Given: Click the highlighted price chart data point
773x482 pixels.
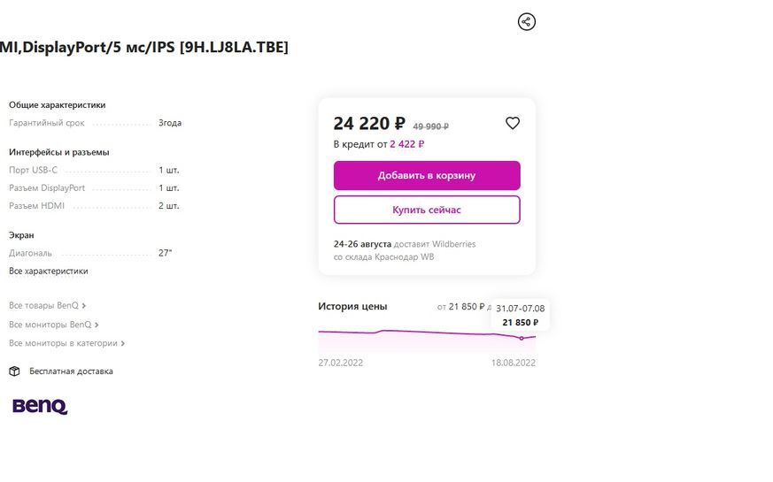Looking at the screenshot, I should [x=522, y=338].
